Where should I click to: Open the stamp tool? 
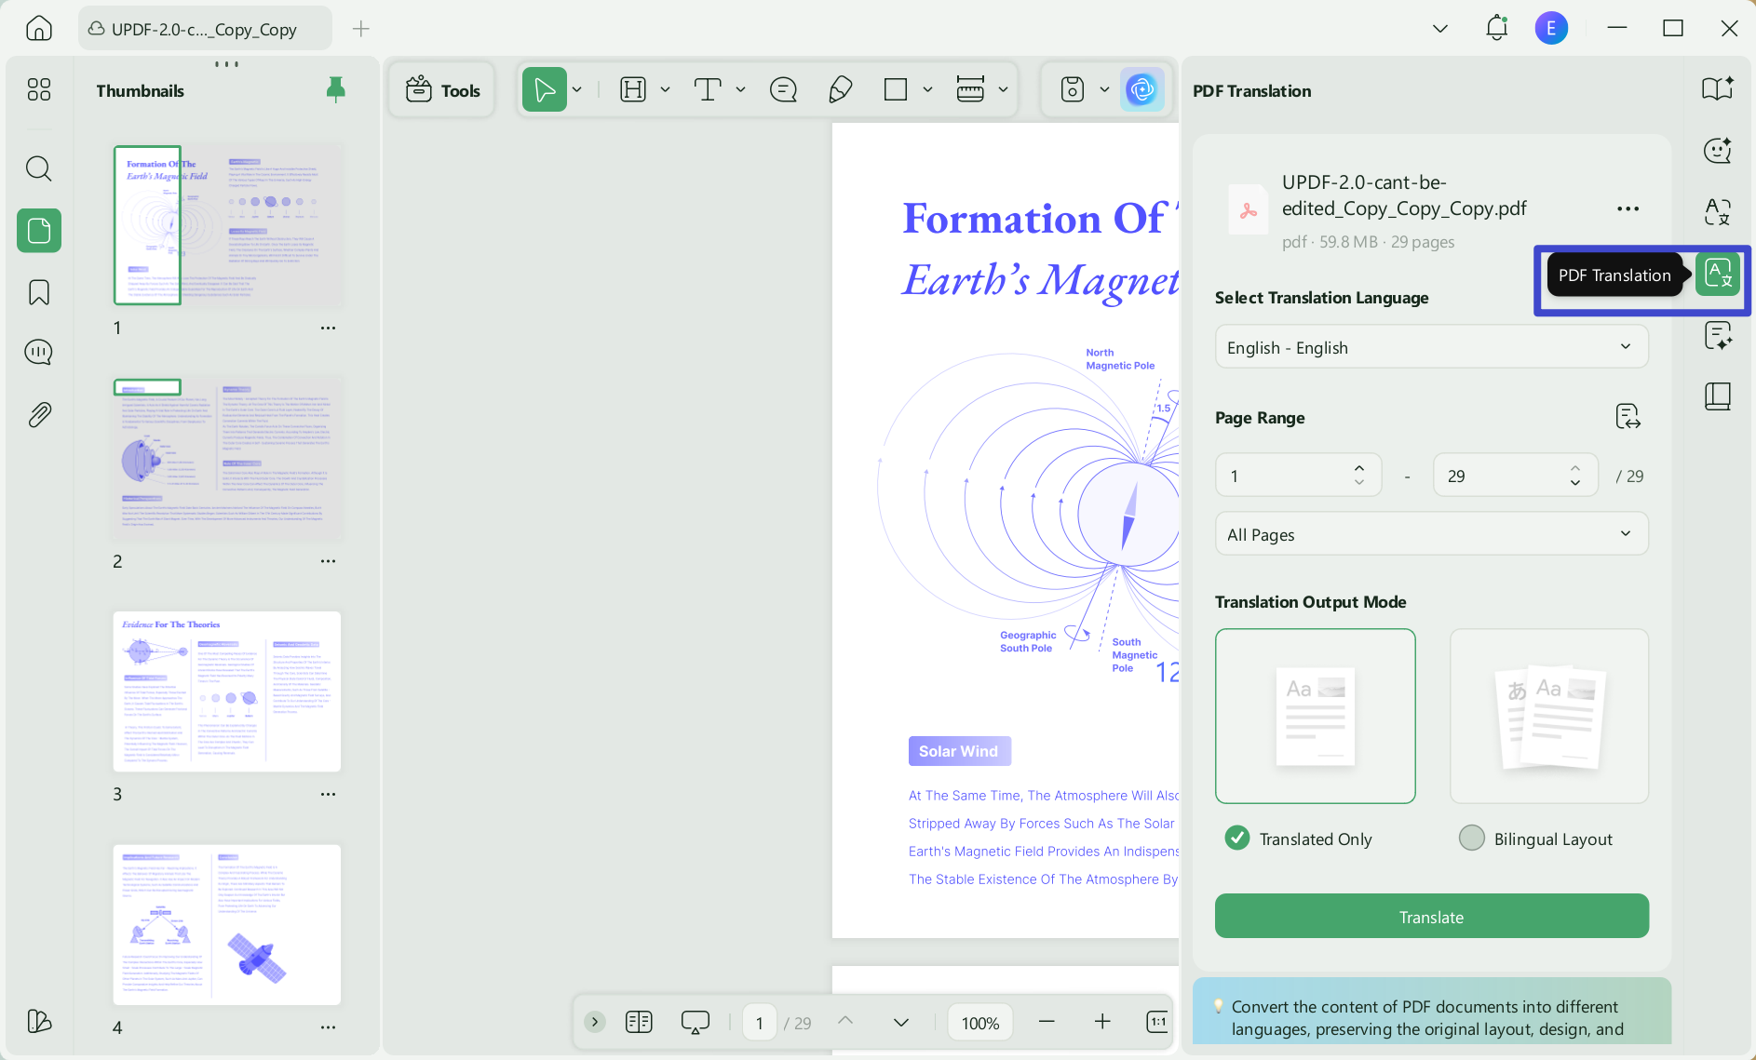(x=1073, y=90)
